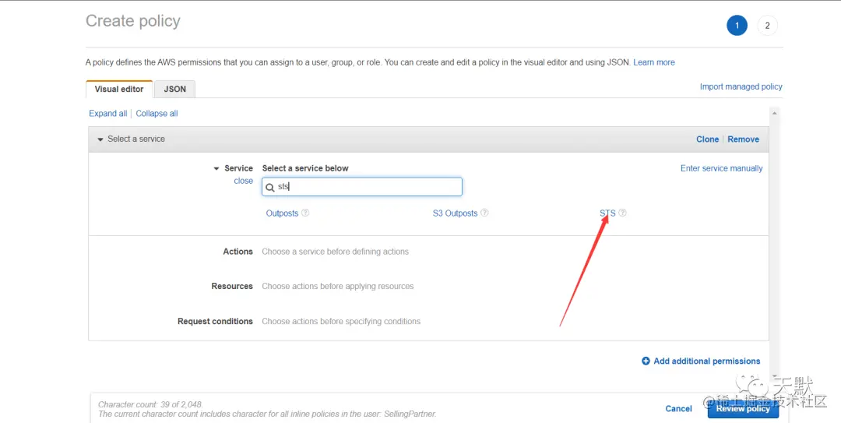Open the STS help question-mark icon
The image size is (841, 423).
point(622,213)
